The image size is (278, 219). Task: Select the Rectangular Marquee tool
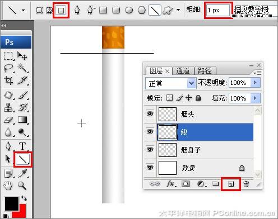click(x=8, y=56)
